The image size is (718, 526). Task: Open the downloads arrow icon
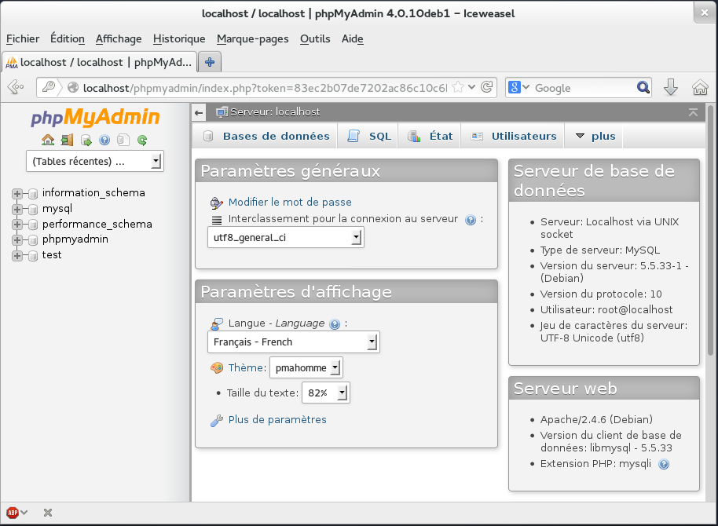[x=671, y=86]
